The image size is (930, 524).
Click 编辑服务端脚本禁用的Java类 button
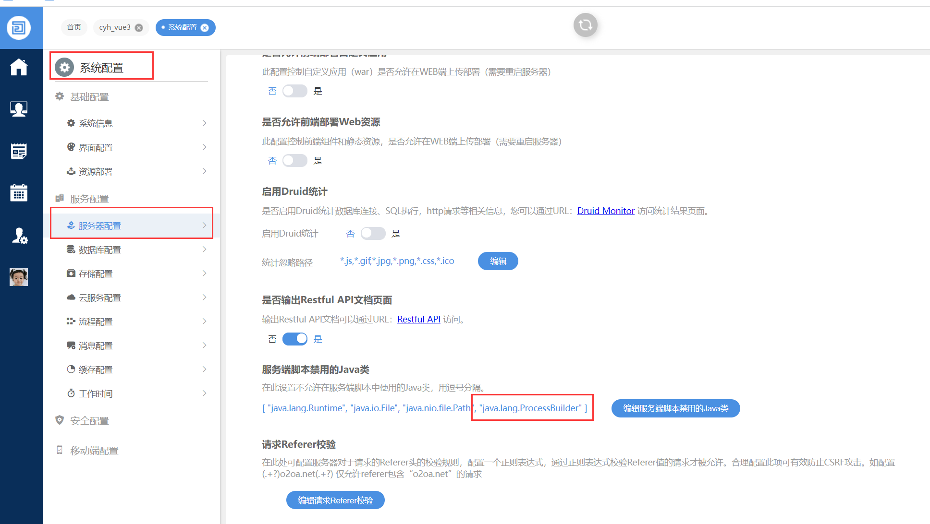pyautogui.click(x=675, y=408)
